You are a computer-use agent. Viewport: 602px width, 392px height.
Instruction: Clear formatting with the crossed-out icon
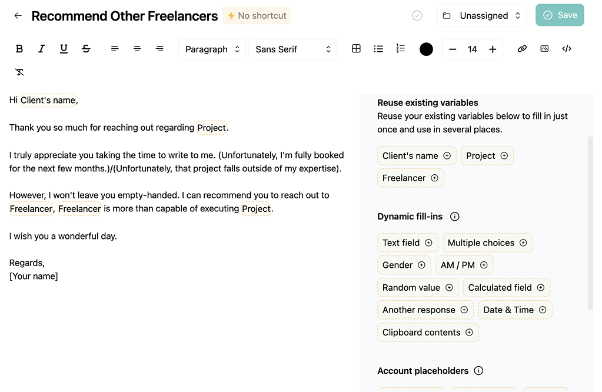[x=19, y=71]
